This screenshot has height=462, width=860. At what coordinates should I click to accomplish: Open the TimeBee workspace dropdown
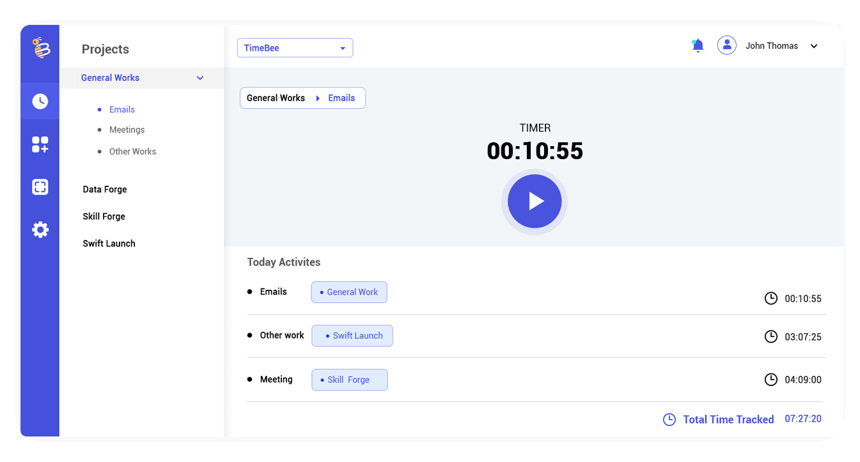[x=295, y=47]
